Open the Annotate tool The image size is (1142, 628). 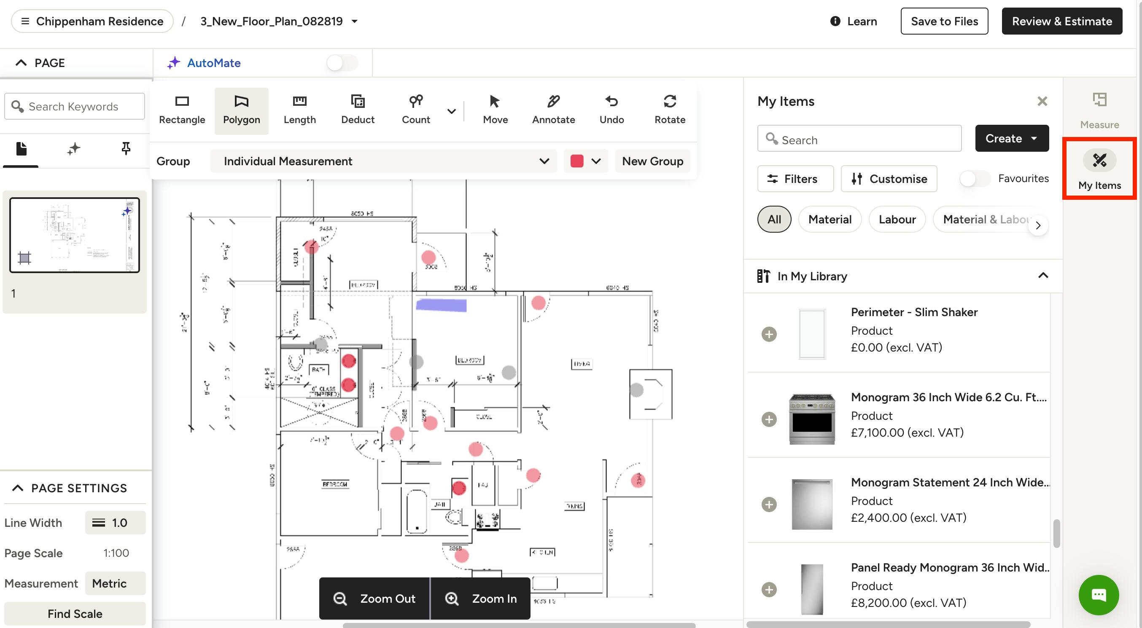553,110
